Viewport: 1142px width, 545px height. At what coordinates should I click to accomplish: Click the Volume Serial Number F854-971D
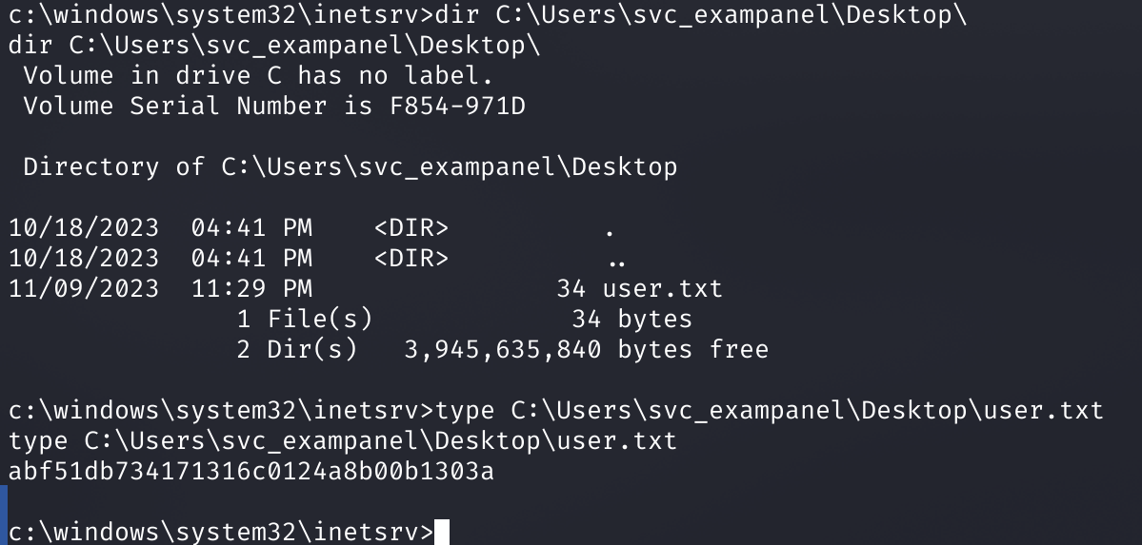click(457, 107)
